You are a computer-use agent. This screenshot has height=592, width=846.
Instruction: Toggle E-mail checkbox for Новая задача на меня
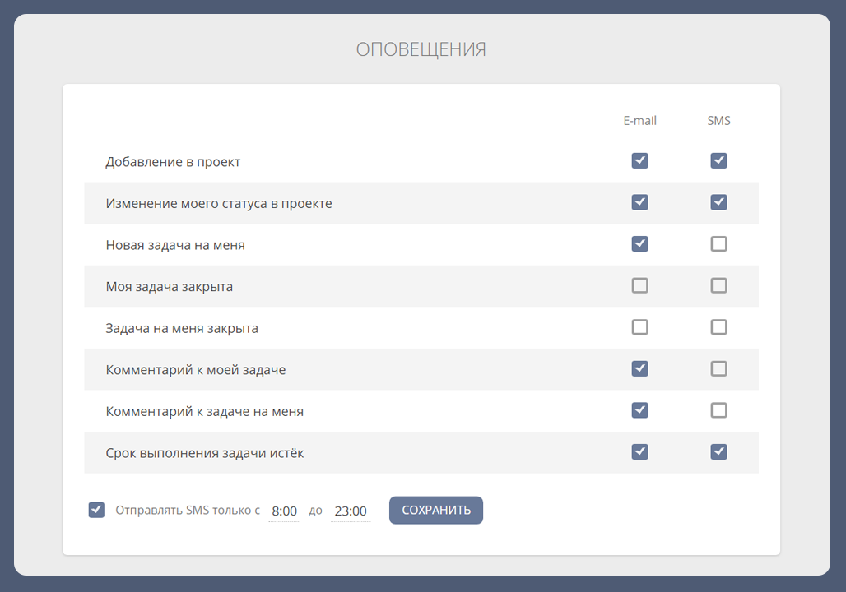(x=639, y=244)
